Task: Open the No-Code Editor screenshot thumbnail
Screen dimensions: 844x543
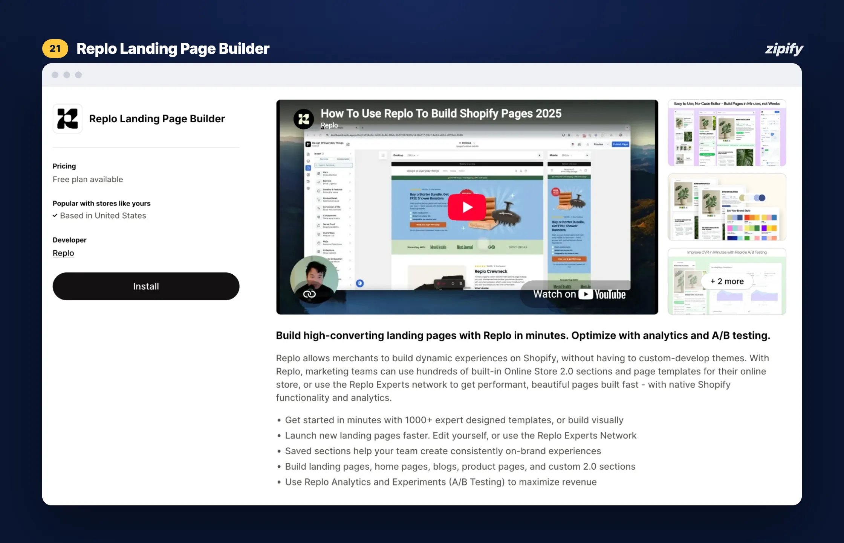Action: [727, 133]
